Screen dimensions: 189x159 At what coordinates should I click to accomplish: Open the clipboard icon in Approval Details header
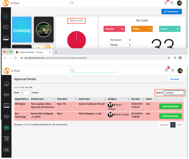[x=167, y=70]
